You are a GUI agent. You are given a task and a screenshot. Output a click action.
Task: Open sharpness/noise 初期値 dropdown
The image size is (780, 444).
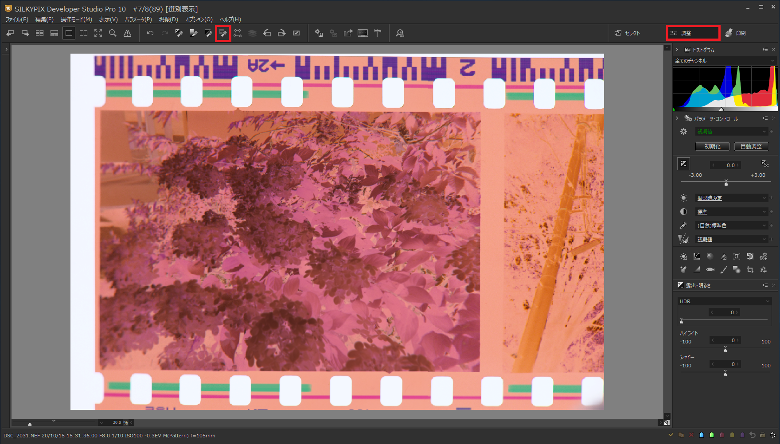coord(731,239)
